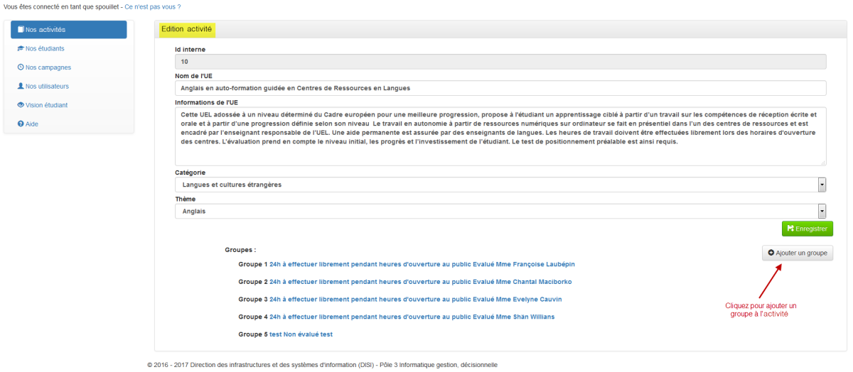Open the Nos campagnes menu item

click(x=48, y=67)
